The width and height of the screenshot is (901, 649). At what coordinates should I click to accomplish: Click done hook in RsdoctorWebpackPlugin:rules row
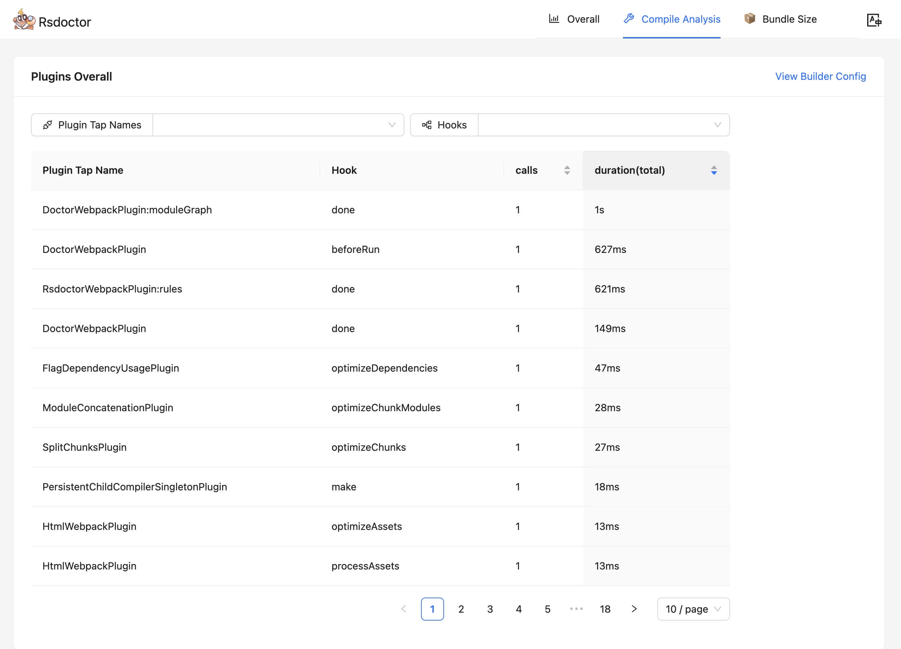tap(343, 289)
